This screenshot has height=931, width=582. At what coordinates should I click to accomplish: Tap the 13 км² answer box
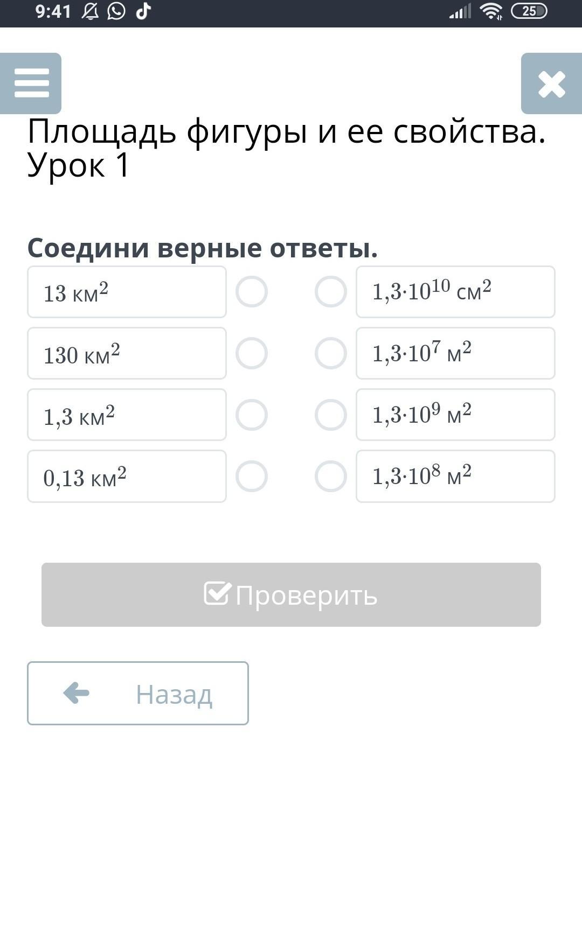[127, 292]
